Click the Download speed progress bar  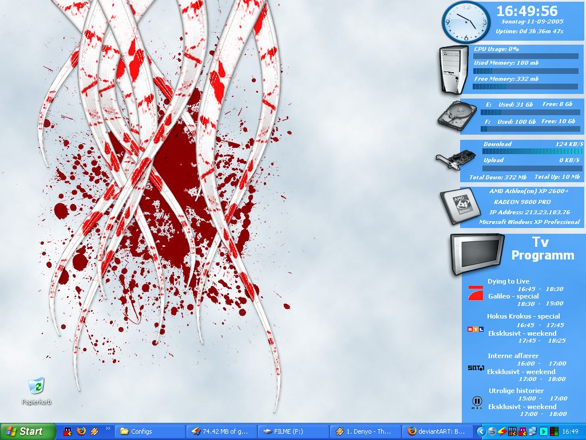click(532, 152)
